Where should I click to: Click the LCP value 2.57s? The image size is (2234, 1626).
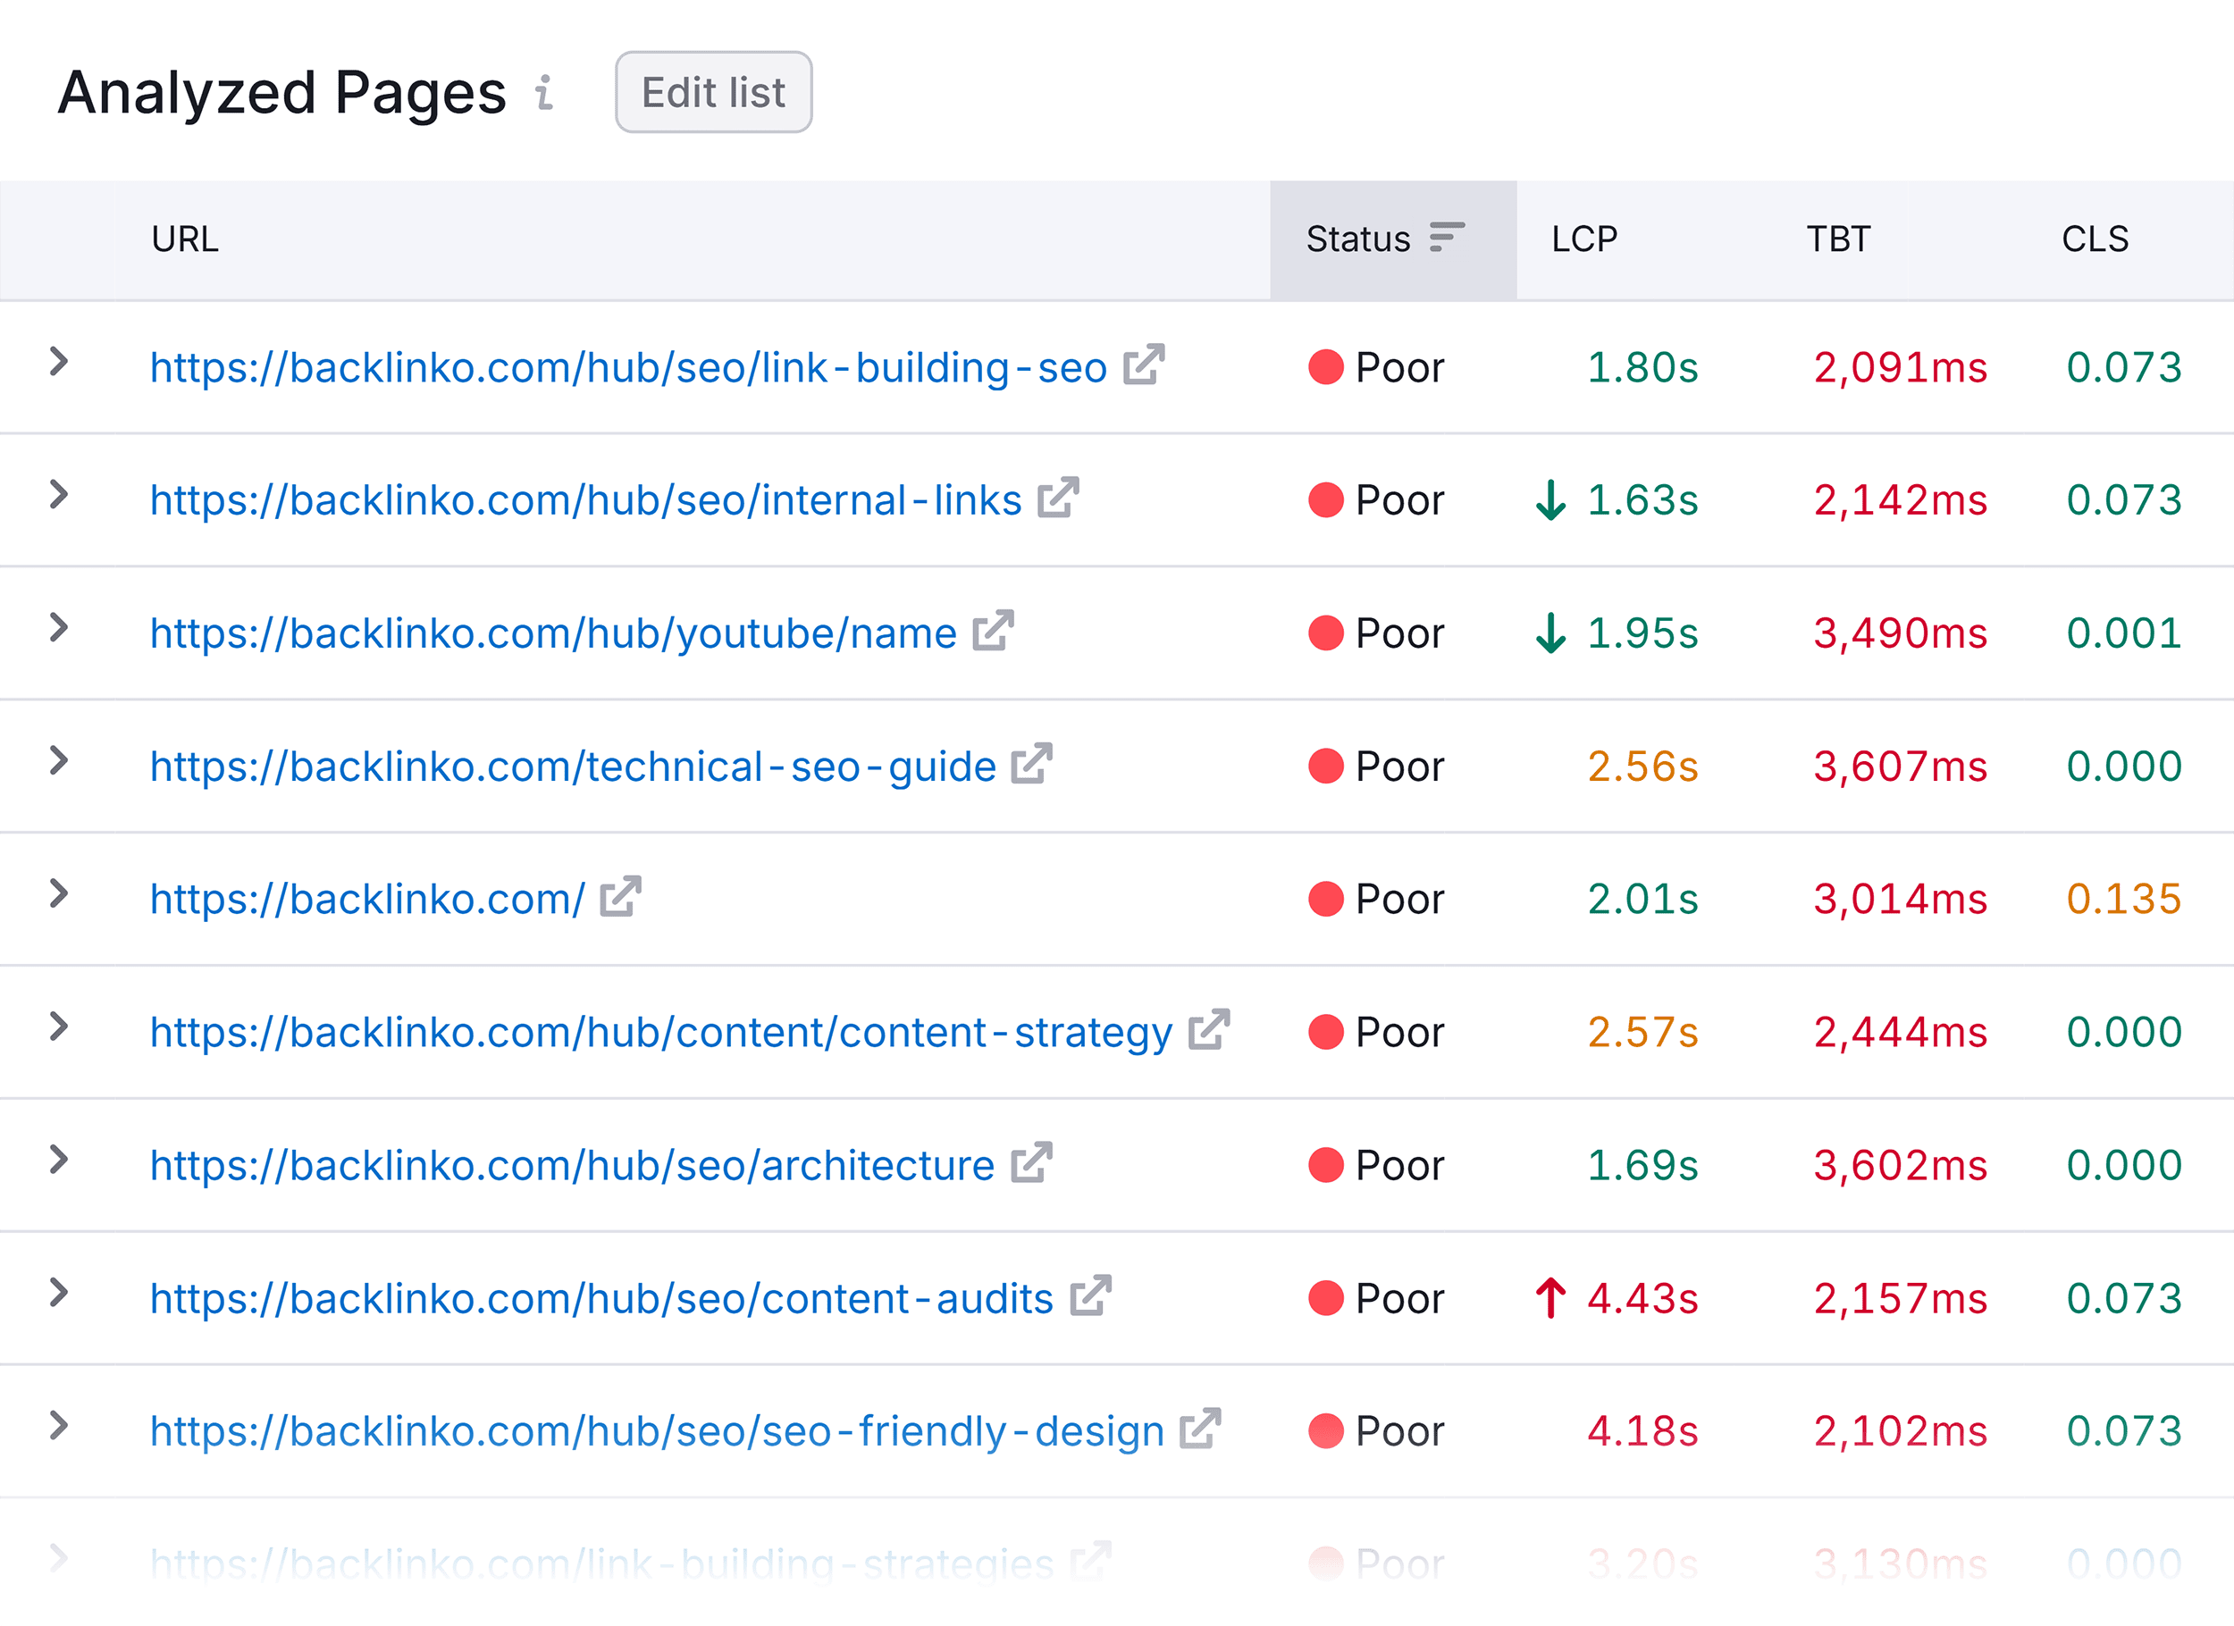(1643, 1032)
